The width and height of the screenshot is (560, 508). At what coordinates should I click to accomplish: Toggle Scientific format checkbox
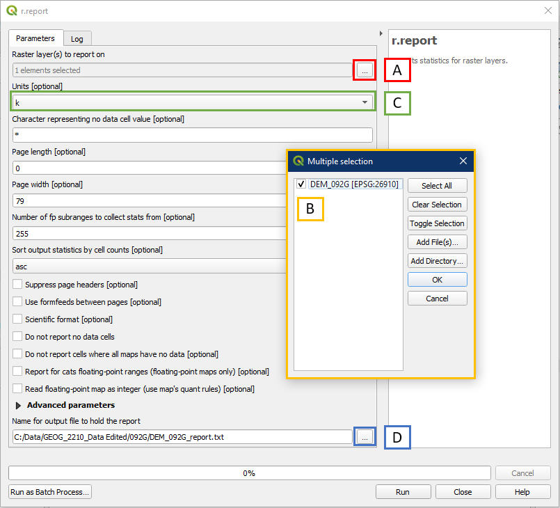pyautogui.click(x=18, y=319)
